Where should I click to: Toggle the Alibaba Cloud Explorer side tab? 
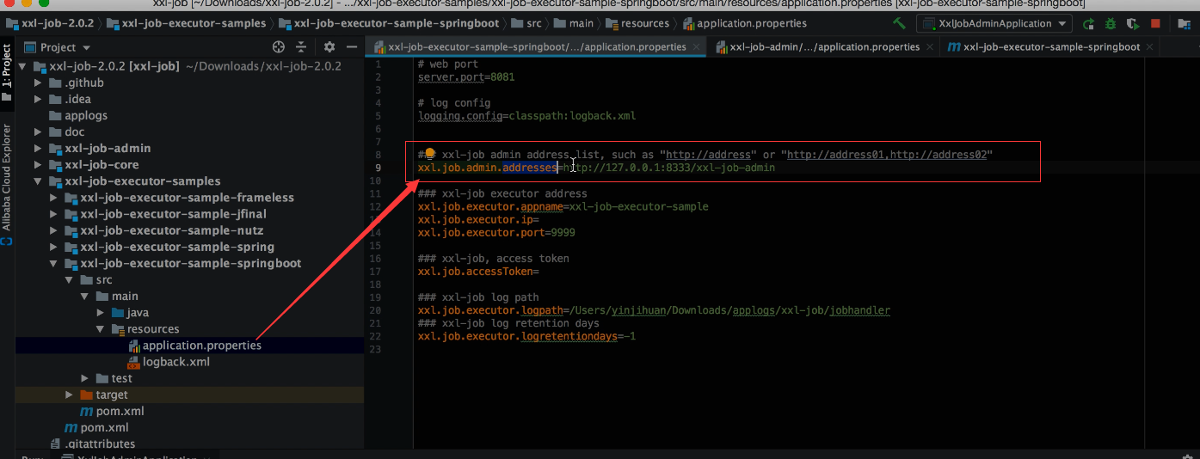click(7, 186)
